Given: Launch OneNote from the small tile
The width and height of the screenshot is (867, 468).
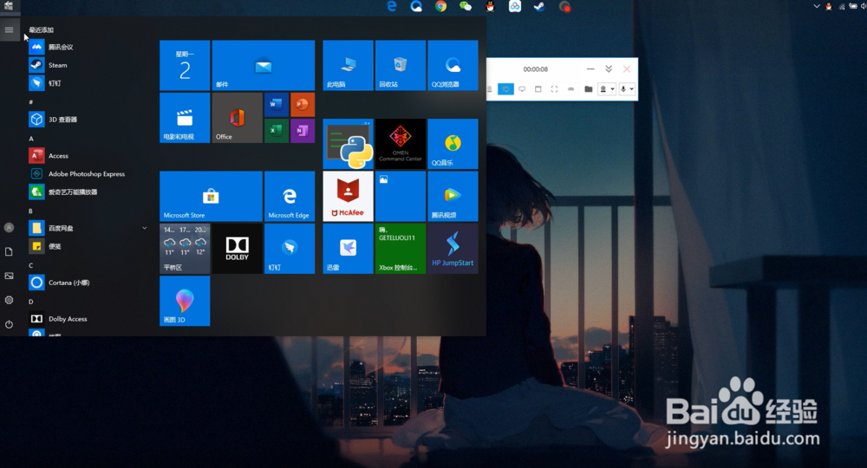Looking at the screenshot, I should click(x=303, y=131).
